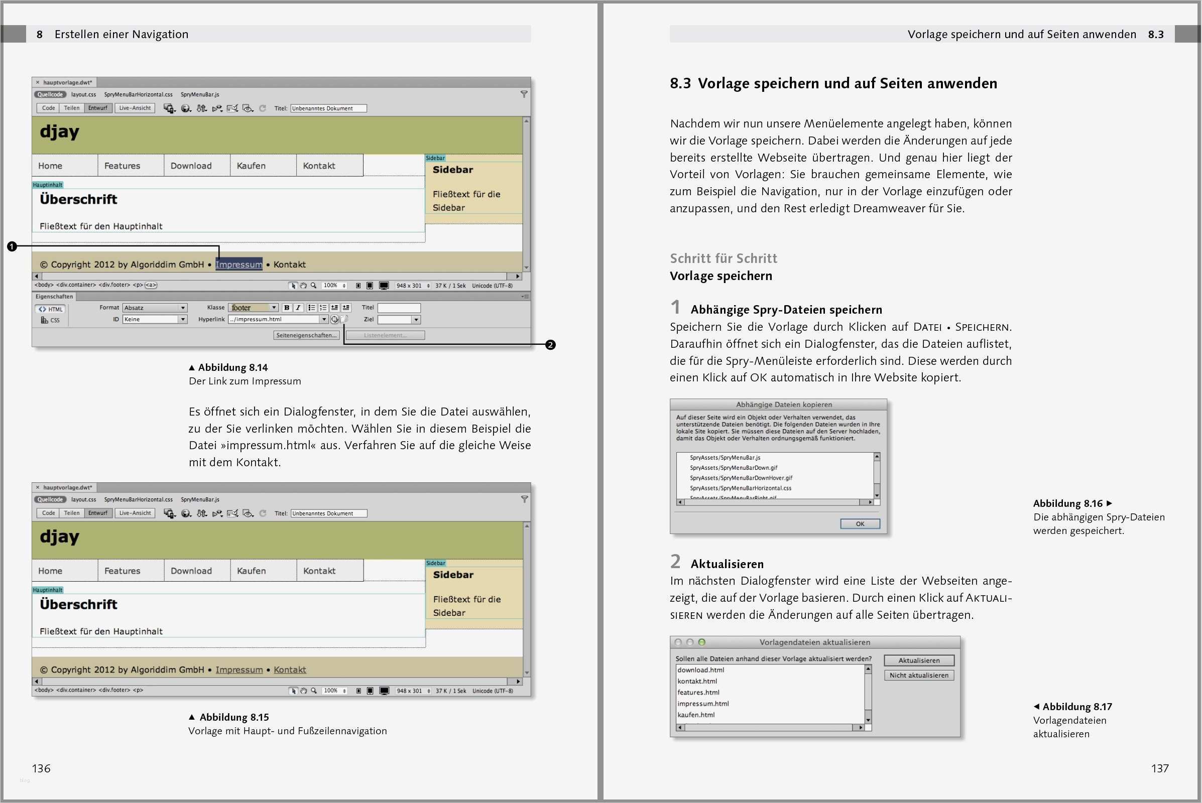Click the Italic formatting icon
Image resolution: width=1202 pixels, height=803 pixels.
pyautogui.click(x=298, y=308)
